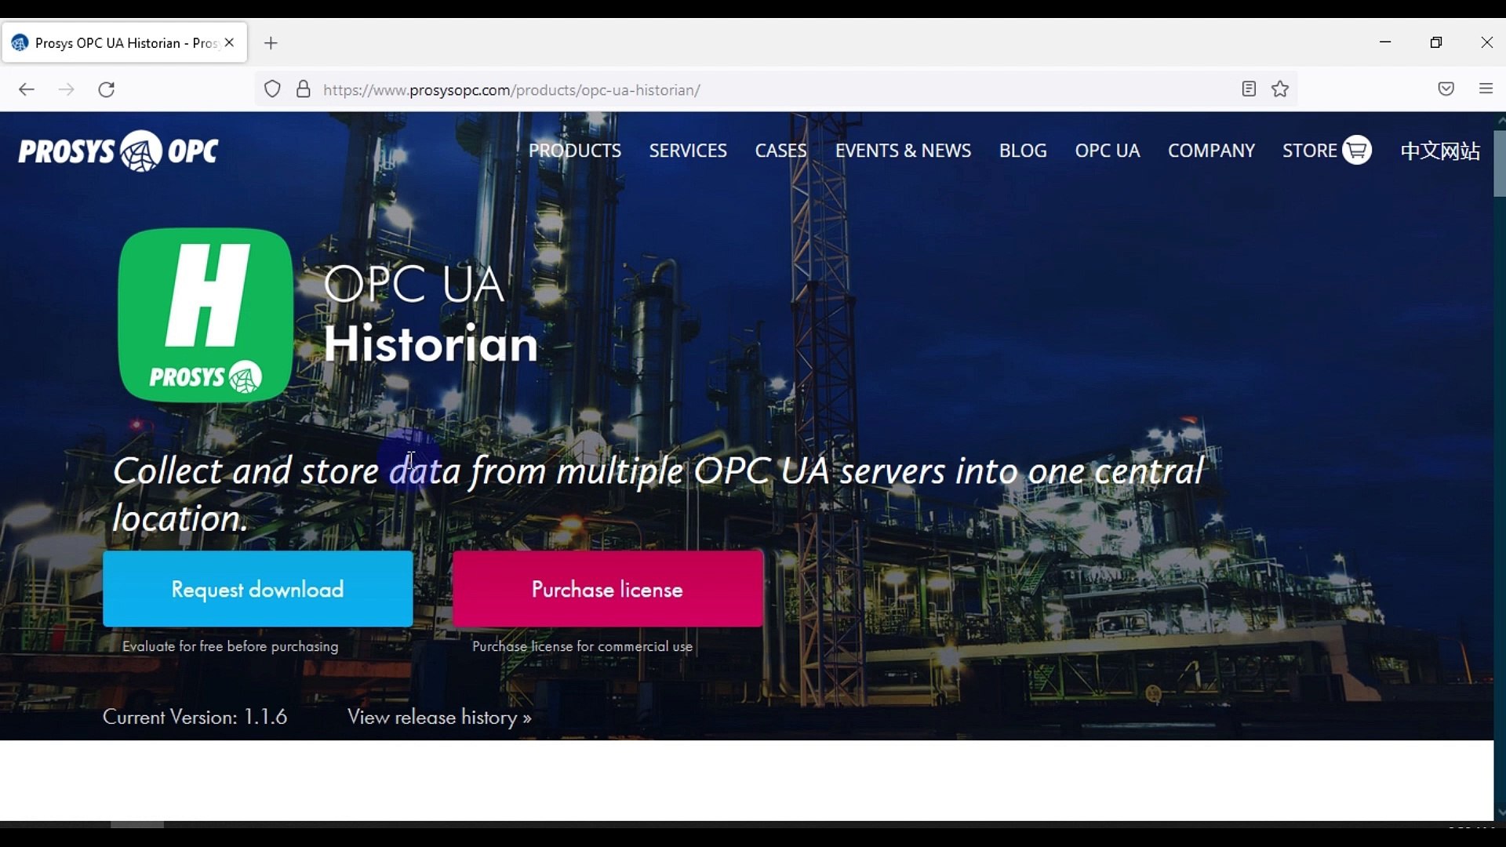The image size is (1506, 847).
Task: Click the forward navigation arrow
Action: click(67, 89)
